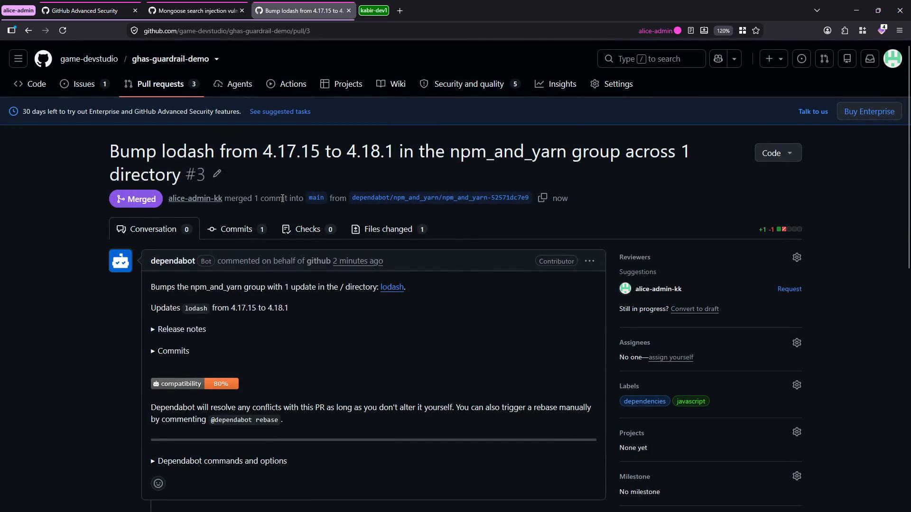This screenshot has width=911, height=512.
Task: Click the dependencies label
Action: 644,401
